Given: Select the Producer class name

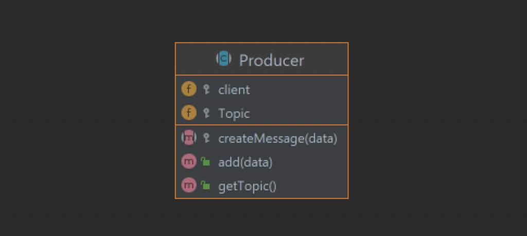Looking at the screenshot, I should click(272, 61).
